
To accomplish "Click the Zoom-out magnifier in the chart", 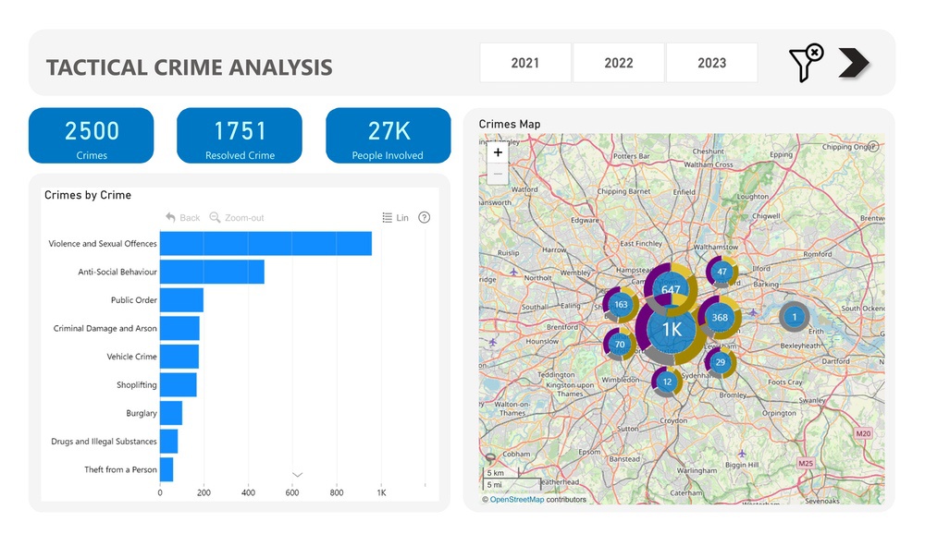I will coord(237,217).
